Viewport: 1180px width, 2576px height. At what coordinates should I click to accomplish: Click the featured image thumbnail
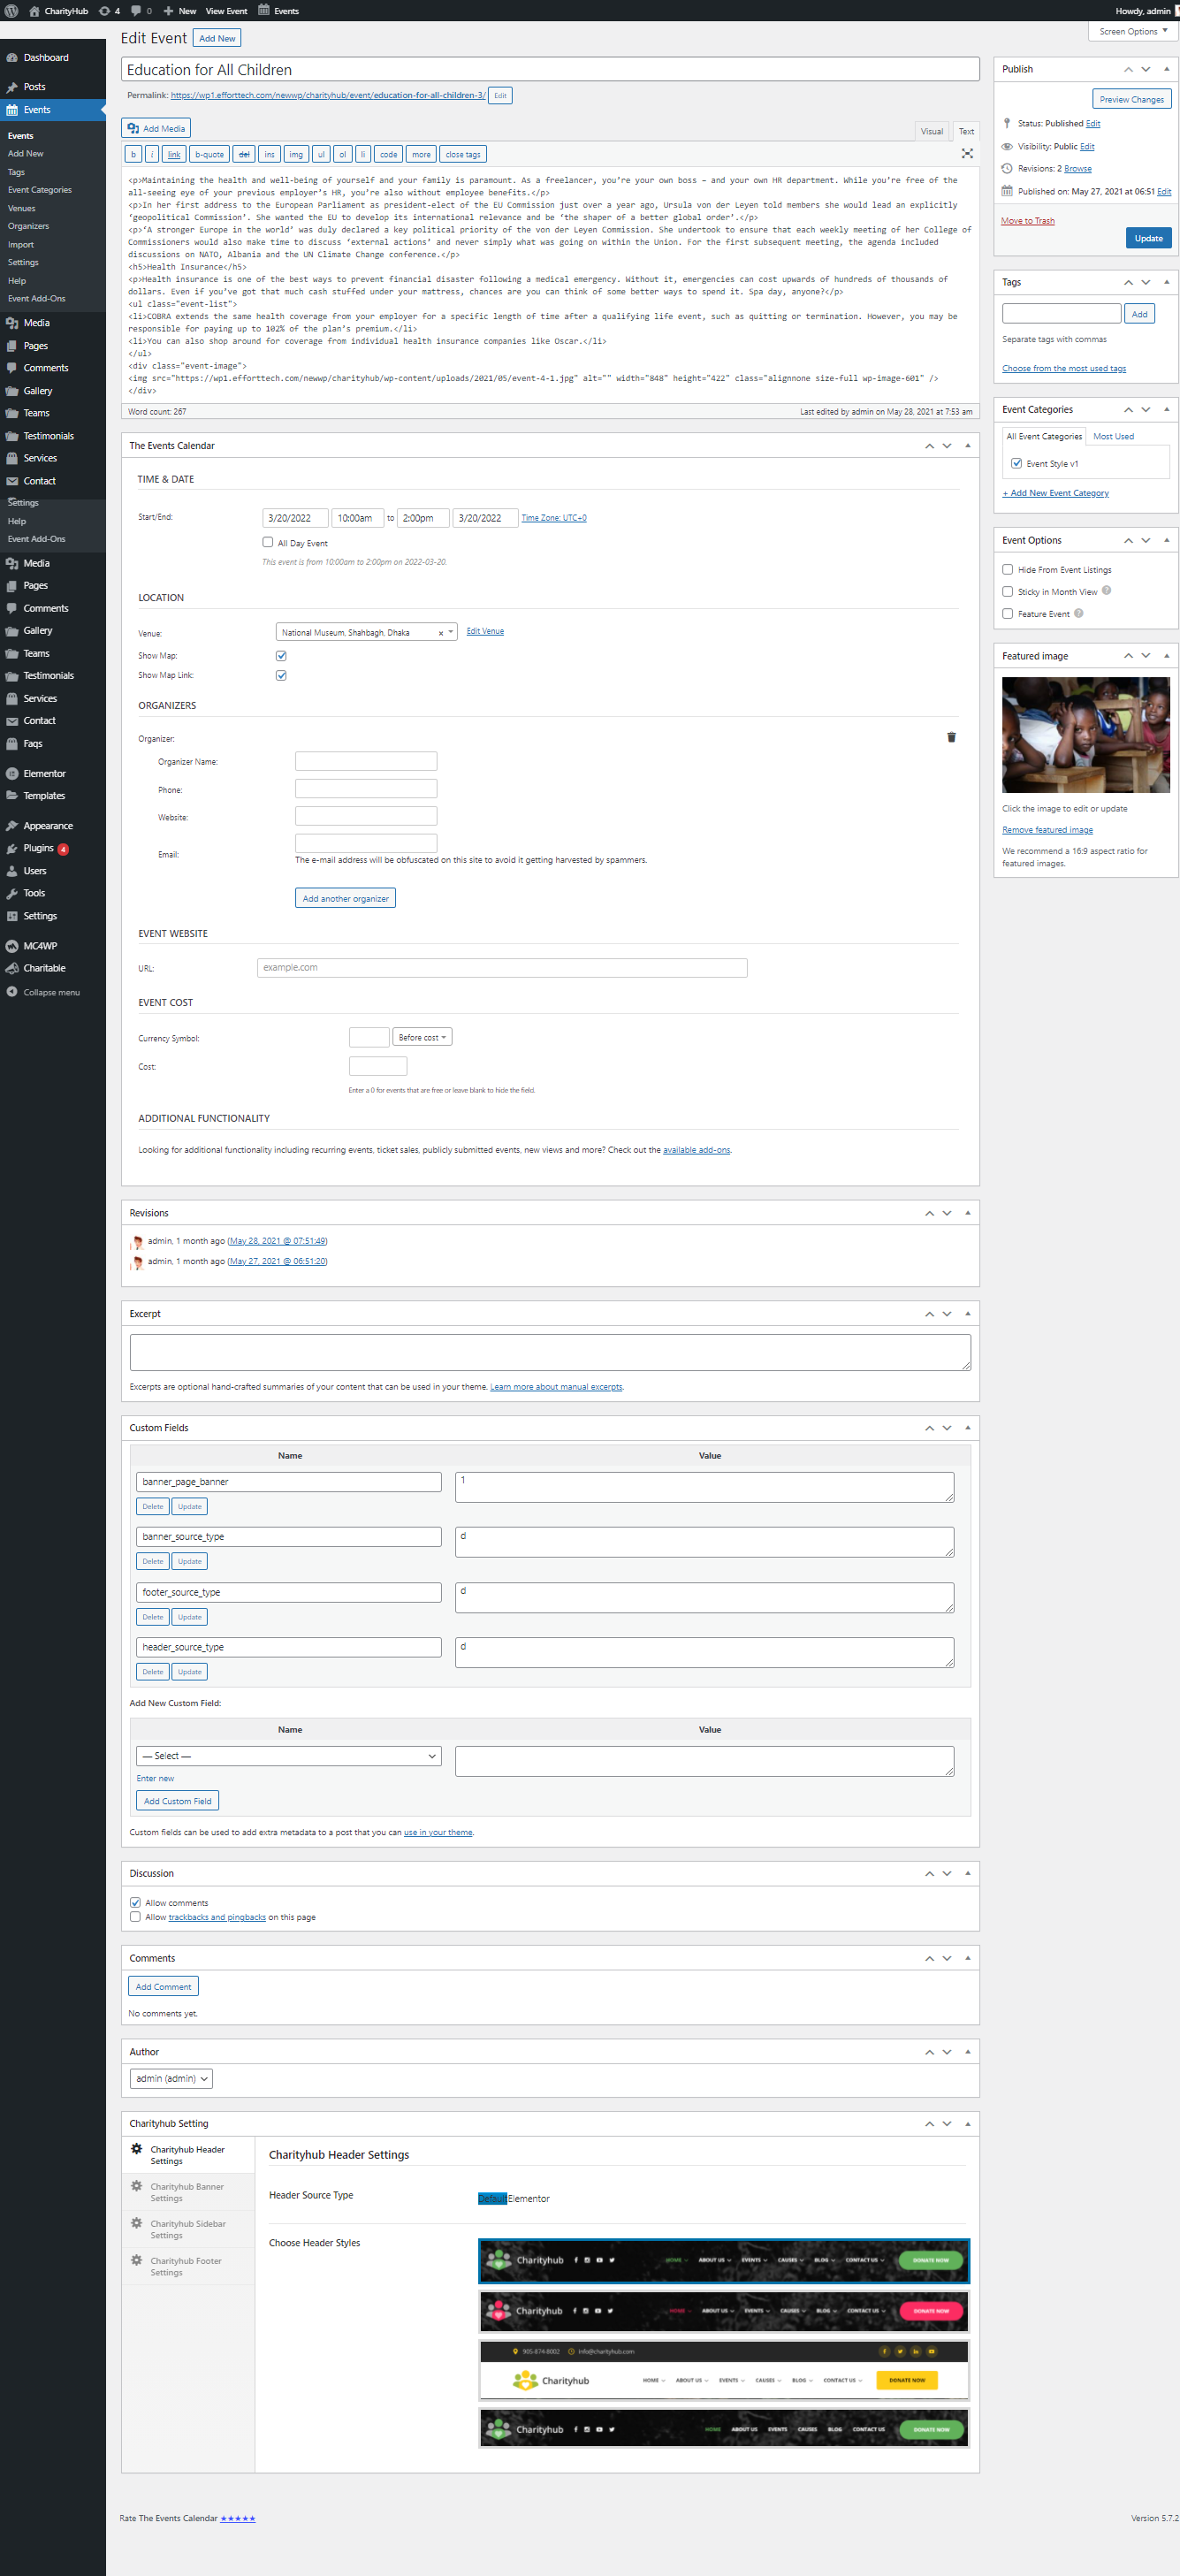[x=1085, y=734]
